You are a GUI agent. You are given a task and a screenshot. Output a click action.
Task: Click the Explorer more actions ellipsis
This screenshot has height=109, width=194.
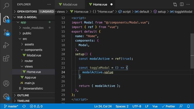(49, 5)
